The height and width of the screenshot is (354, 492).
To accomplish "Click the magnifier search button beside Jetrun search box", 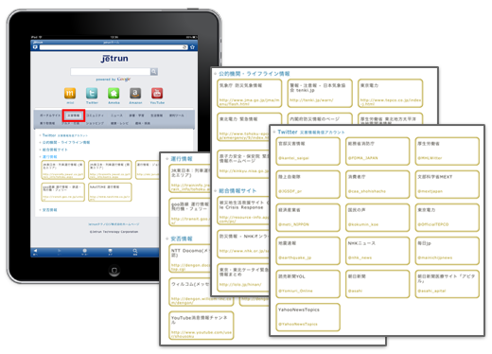I will pos(154,72).
